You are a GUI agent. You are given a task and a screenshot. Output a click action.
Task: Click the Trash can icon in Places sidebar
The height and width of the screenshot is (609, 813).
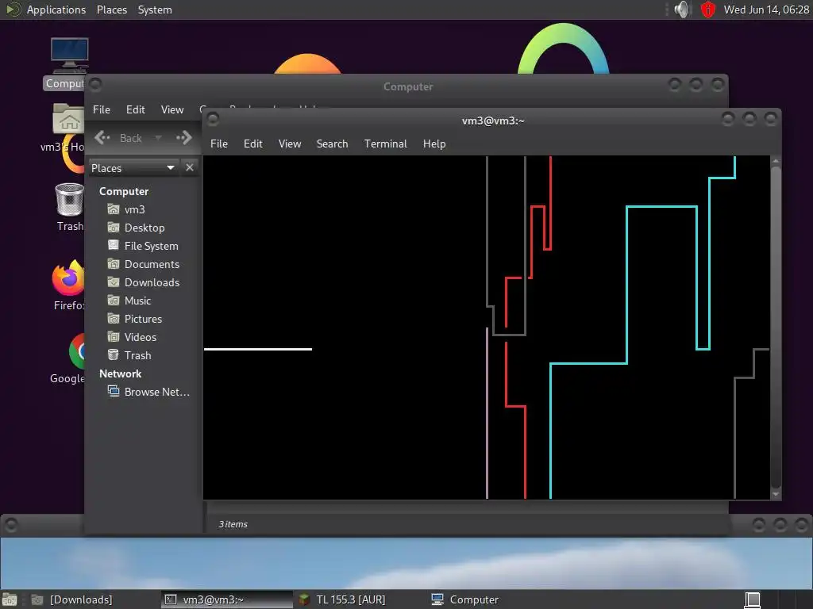click(113, 354)
